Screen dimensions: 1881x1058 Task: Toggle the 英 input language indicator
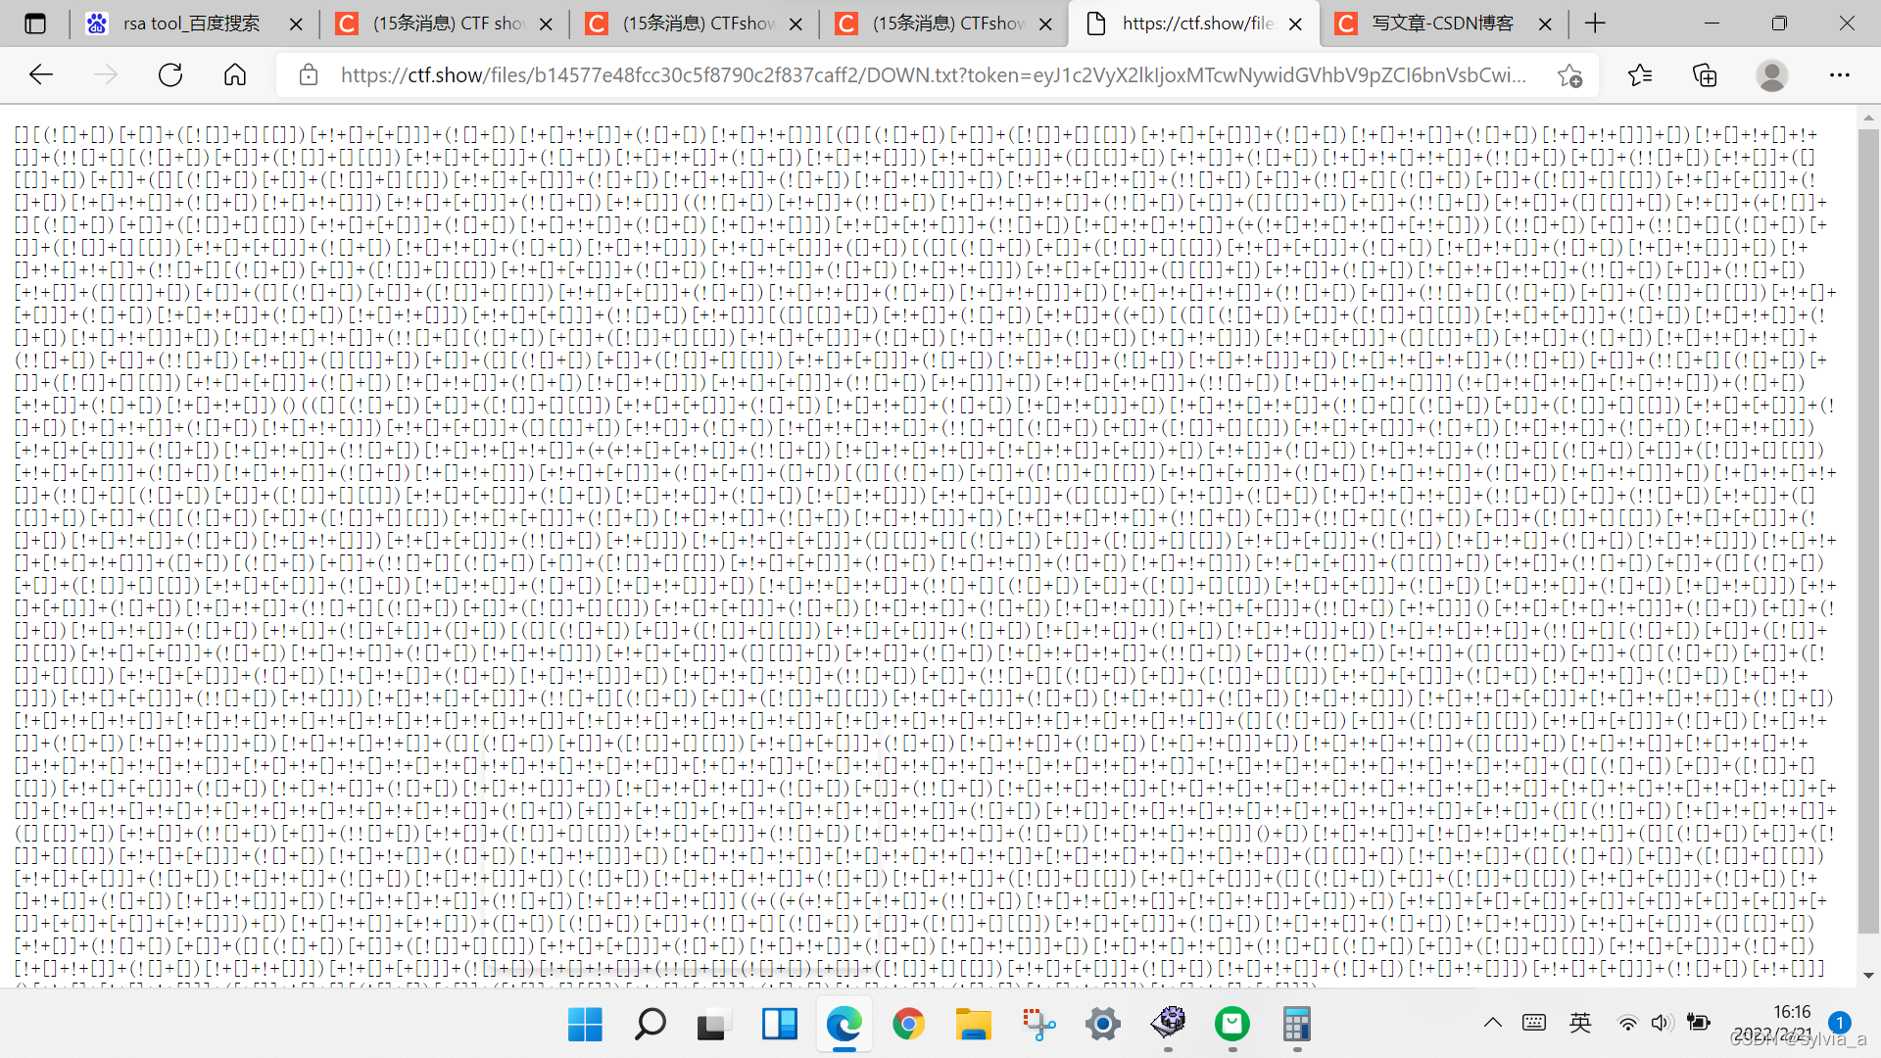point(1580,1023)
